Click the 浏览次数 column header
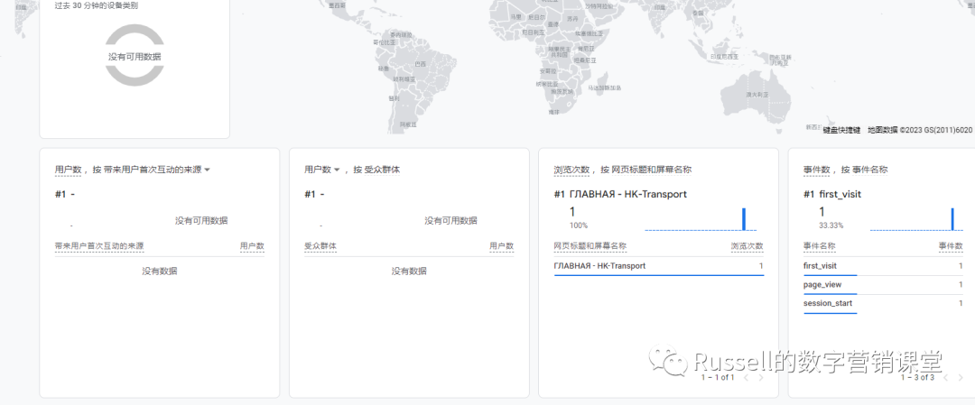This screenshot has width=975, height=405. pyautogui.click(x=747, y=246)
